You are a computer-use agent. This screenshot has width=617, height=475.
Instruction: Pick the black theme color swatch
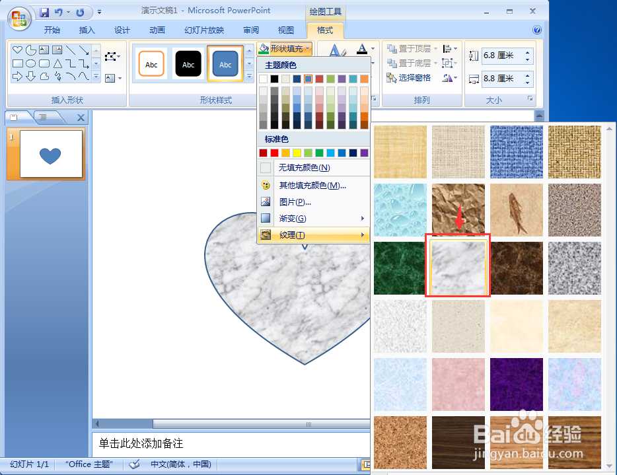pyautogui.click(x=274, y=79)
